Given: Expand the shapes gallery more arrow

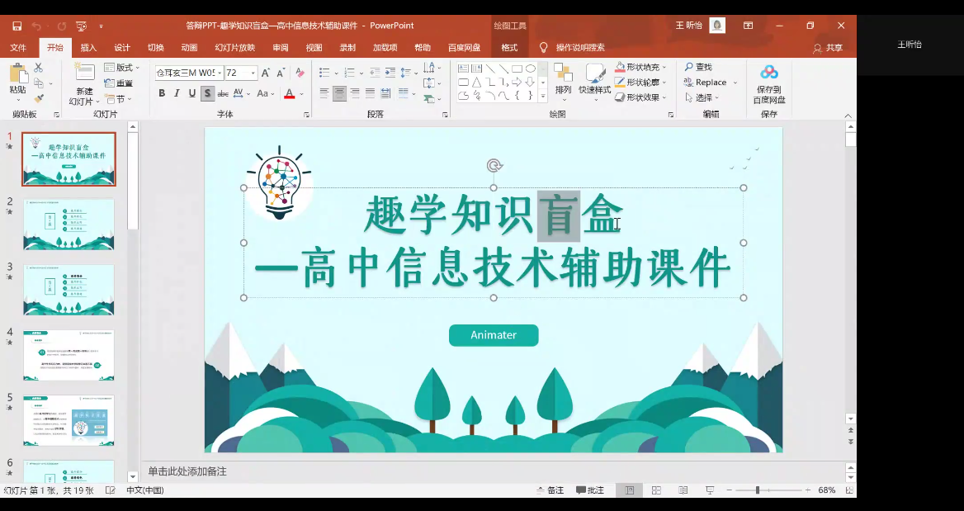Looking at the screenshot, I should tap(543, 97).
